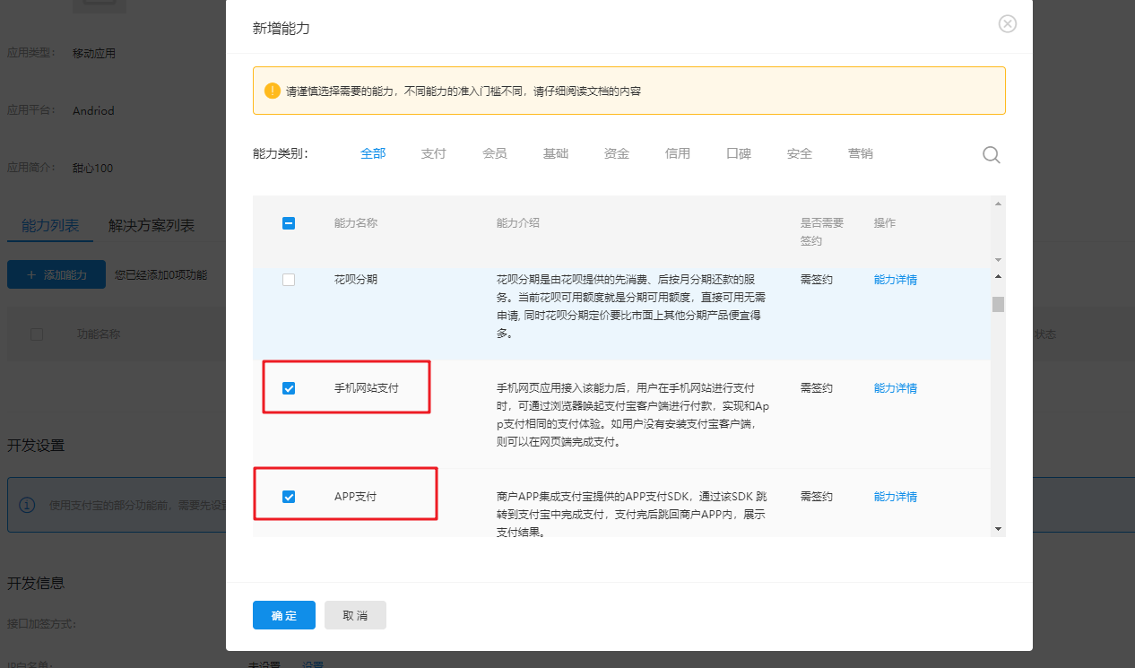Image resolution: width=1135 pixels, height=668 pixels.
Task: Click the 甜心100 app description text
Action: [92, 169]
